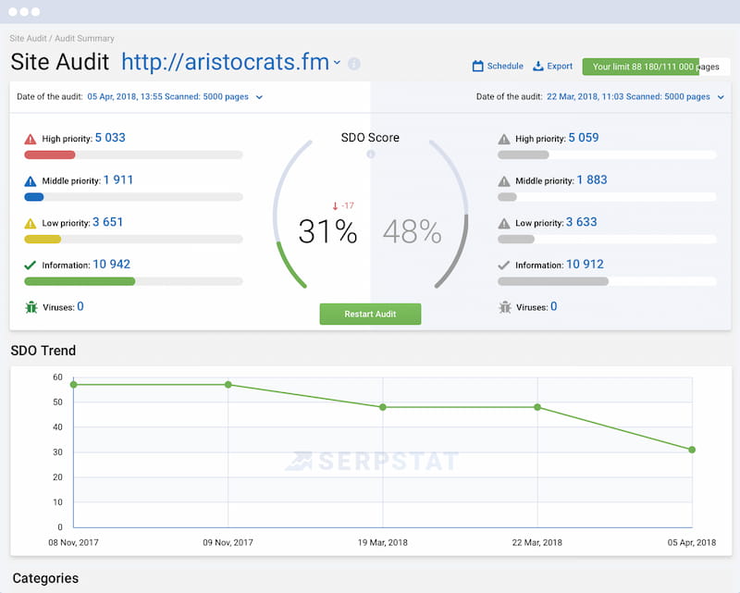The width and height of the screenshot is (740, 593).
Task: Click the blue Middle priority warning icon
Action: 31,181
